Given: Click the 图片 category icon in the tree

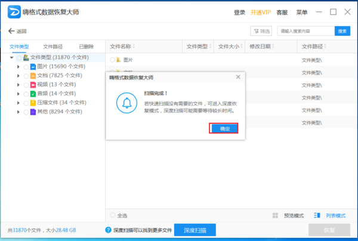Looking at the screenshot, I should click(x=33, y=67).
